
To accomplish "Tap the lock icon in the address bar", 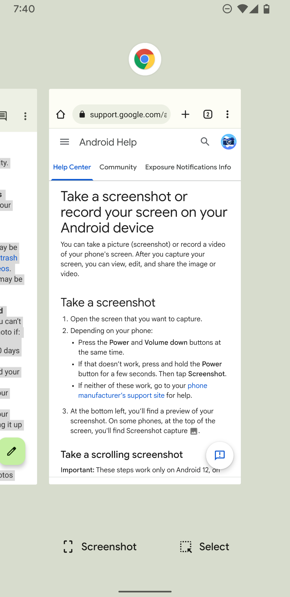I will (82, 114).
